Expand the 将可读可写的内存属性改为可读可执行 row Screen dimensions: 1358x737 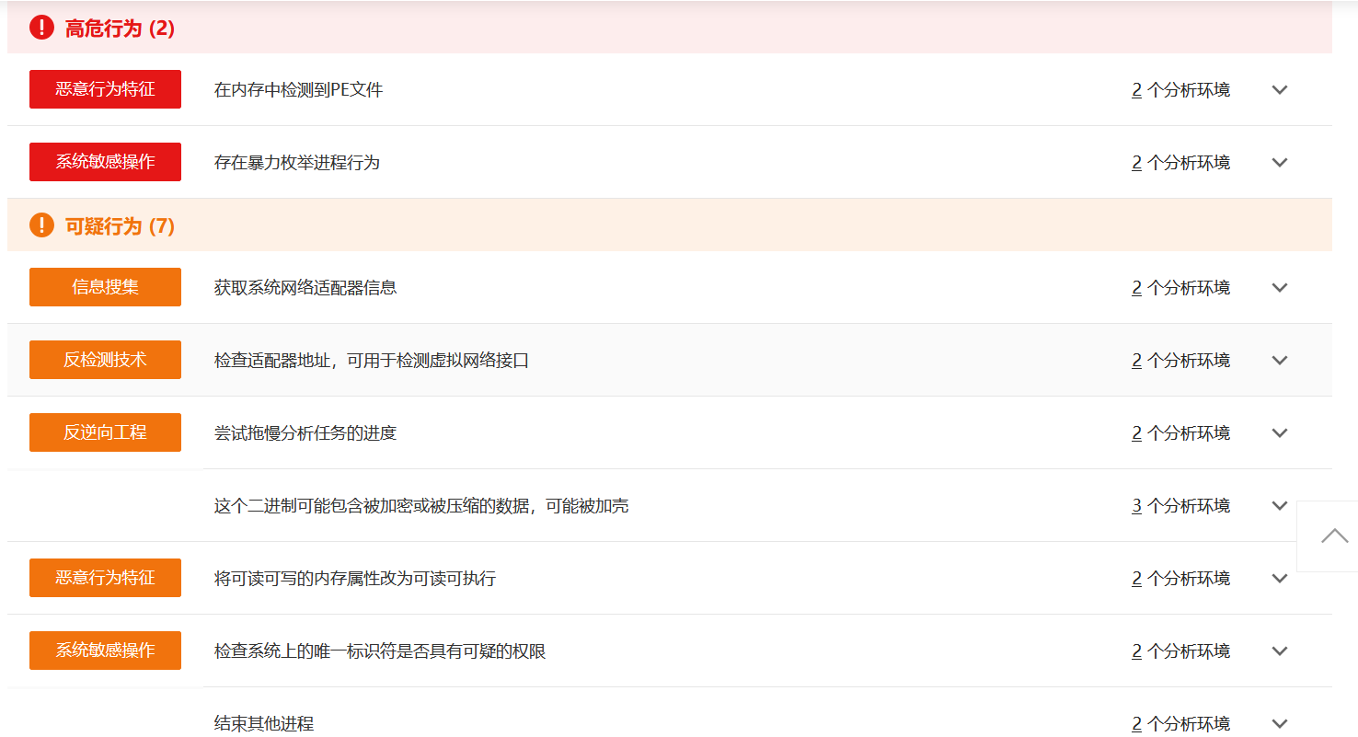(1279, 579)
